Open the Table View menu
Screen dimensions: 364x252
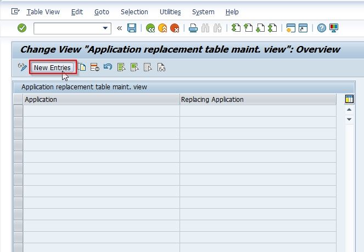(43, 12)
